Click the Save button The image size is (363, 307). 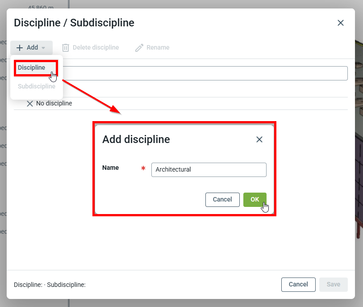[333, 285]
